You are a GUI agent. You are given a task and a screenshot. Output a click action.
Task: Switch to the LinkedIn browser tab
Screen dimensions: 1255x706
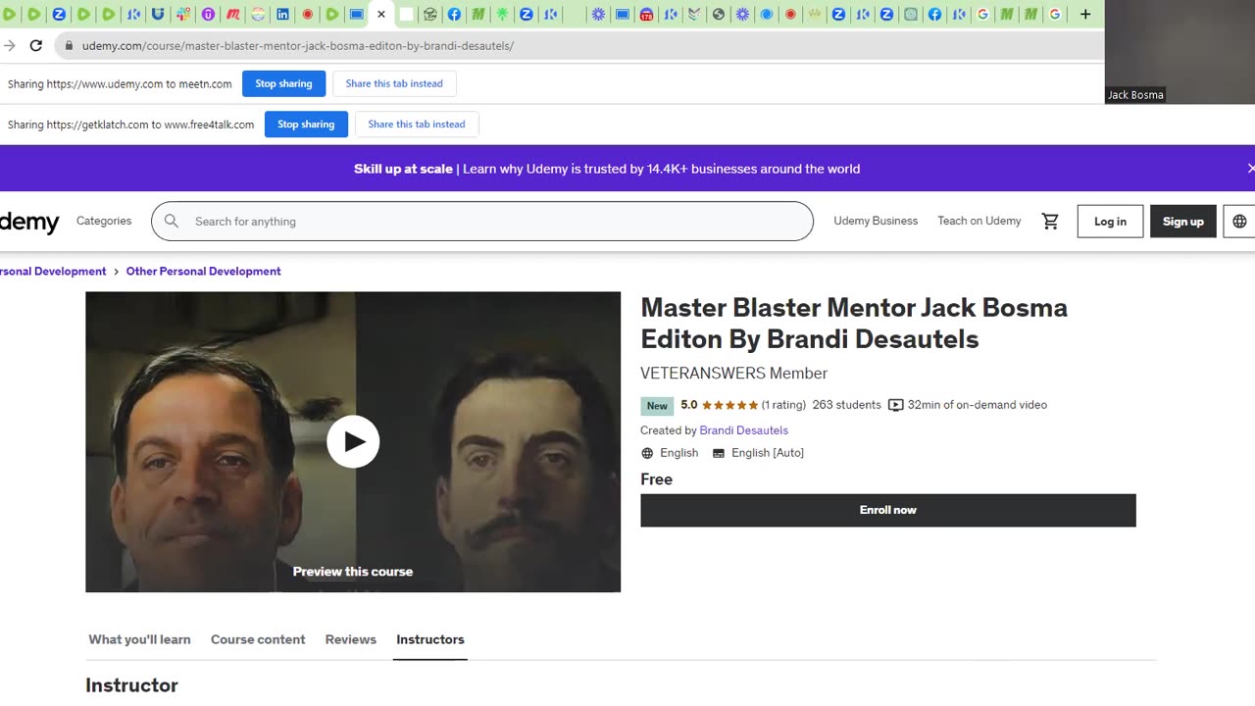click(282, 15)
